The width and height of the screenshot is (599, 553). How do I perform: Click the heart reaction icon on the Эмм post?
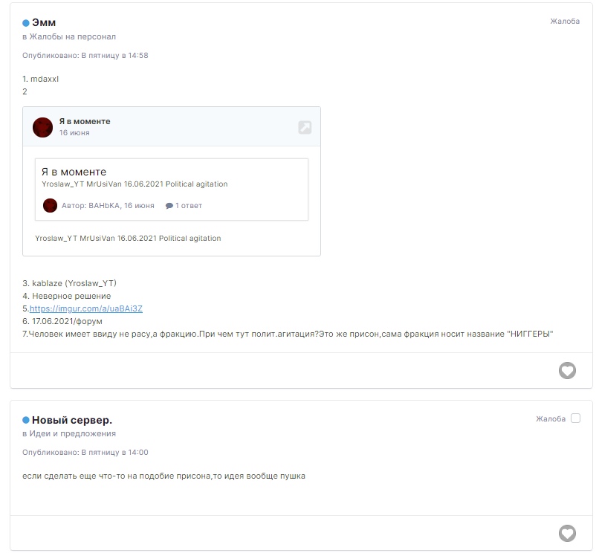[x=567, y=370]
